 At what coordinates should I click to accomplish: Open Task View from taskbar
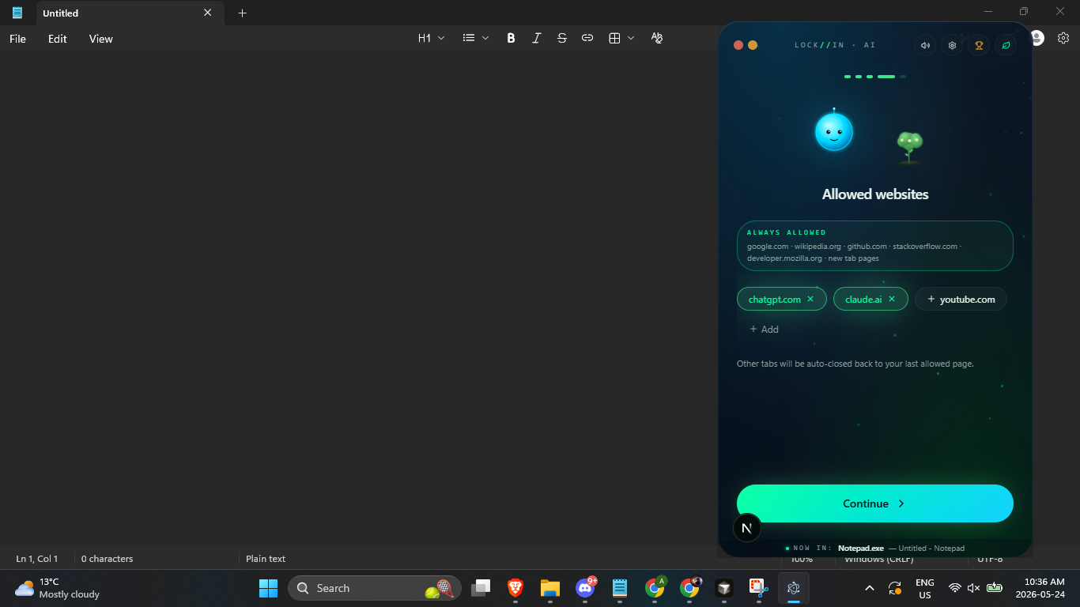[x=481, y=588]
